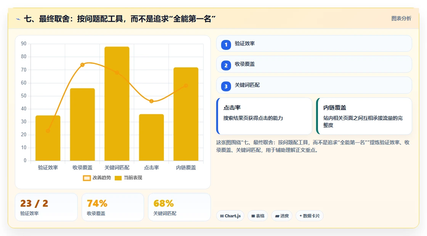Click the lightning icon beside the section title
This screenshot has height=236, width=427.
tap(18, 19)
